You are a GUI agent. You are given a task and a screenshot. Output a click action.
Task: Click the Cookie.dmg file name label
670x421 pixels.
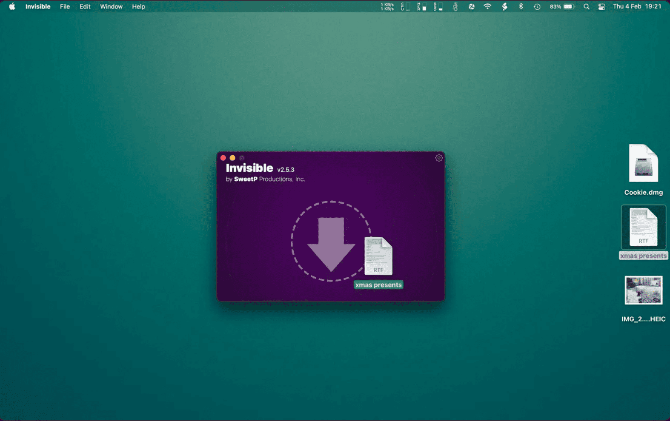point(643,192)
